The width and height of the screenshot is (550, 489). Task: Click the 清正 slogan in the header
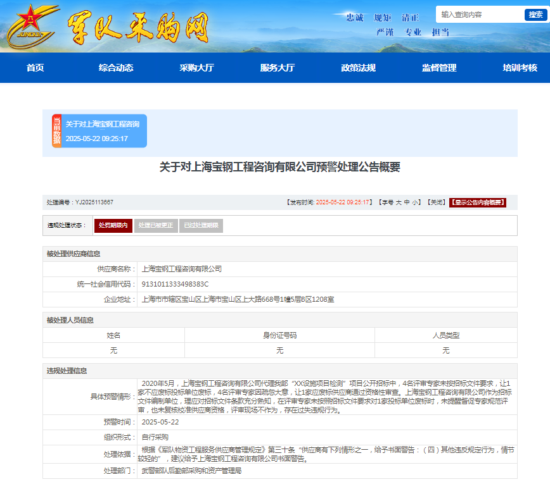pyautogui.click(x=411, y=18)
